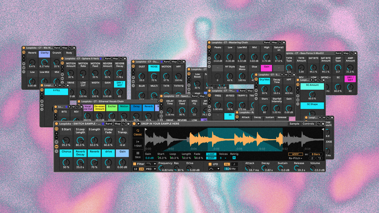Click Map button on SWITCH SAMPLE rack
This screenshot has width=379, height=213.
pos(117,124)
